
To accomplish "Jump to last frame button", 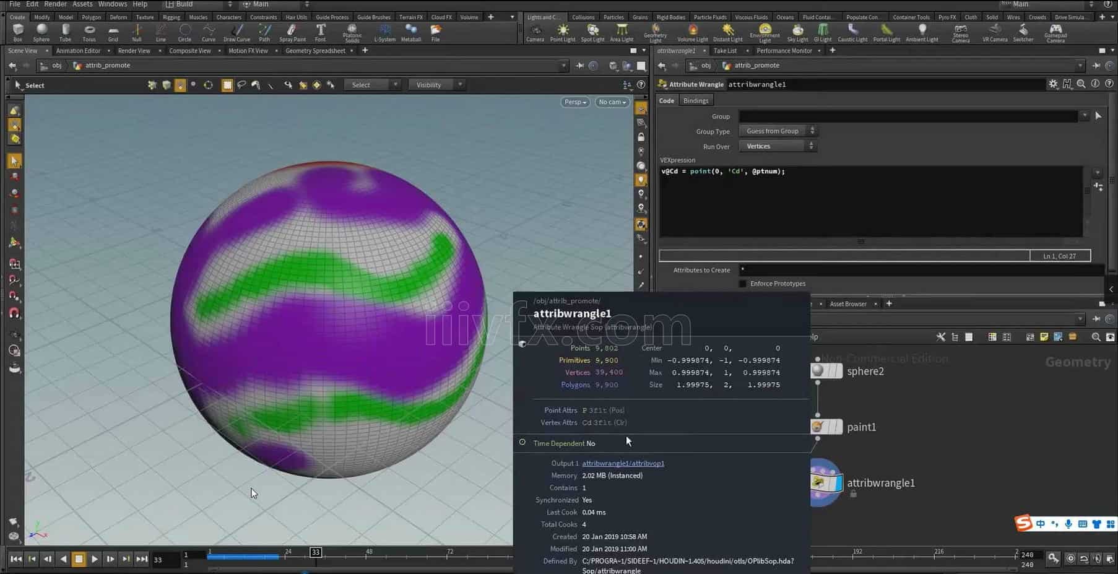I will point(142,559).
